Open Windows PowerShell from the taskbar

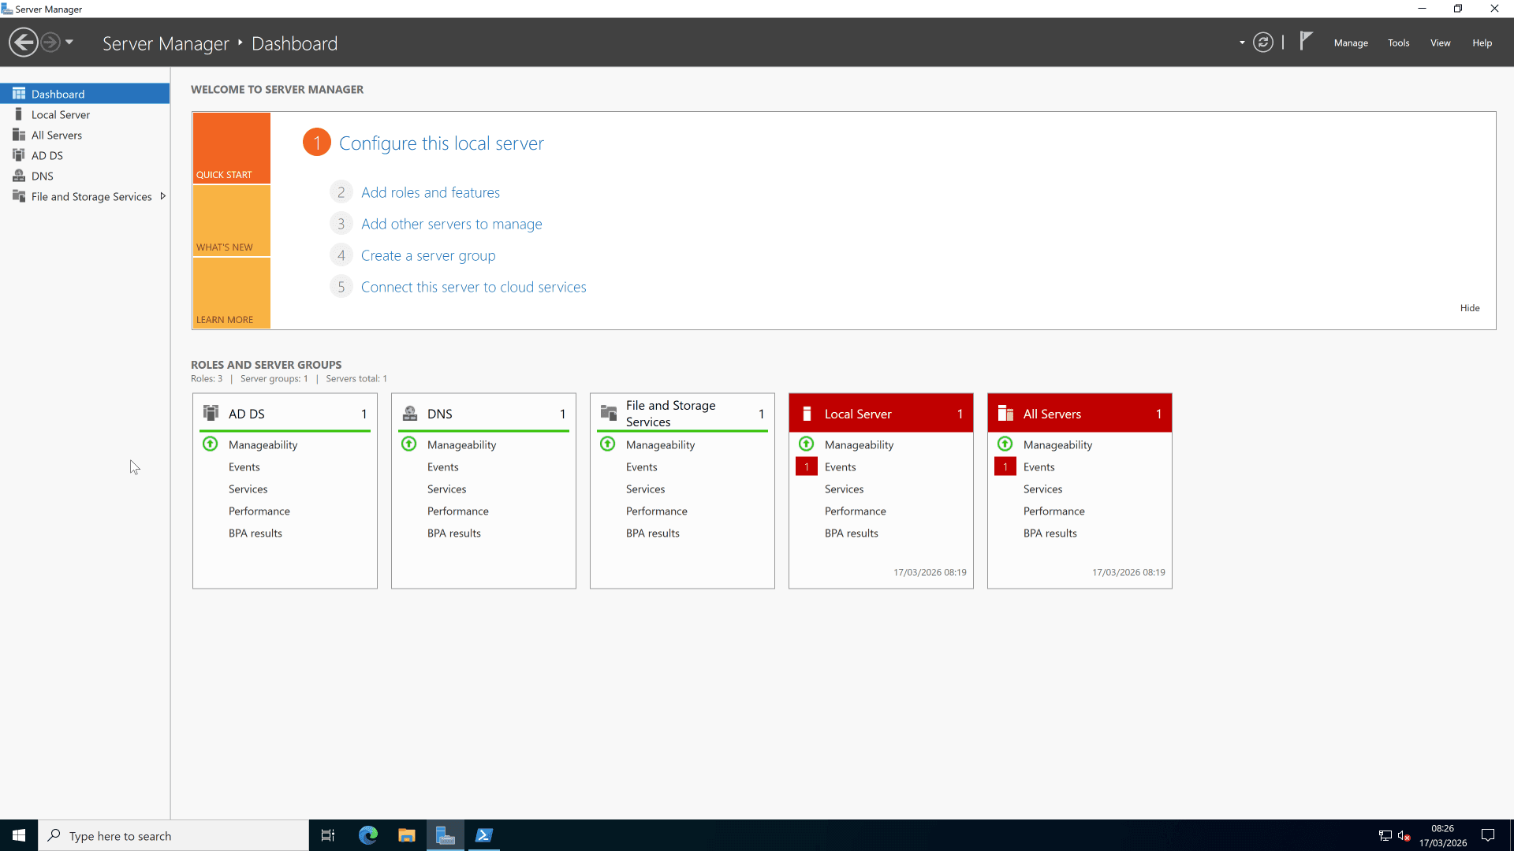click(x=484, y=834)
